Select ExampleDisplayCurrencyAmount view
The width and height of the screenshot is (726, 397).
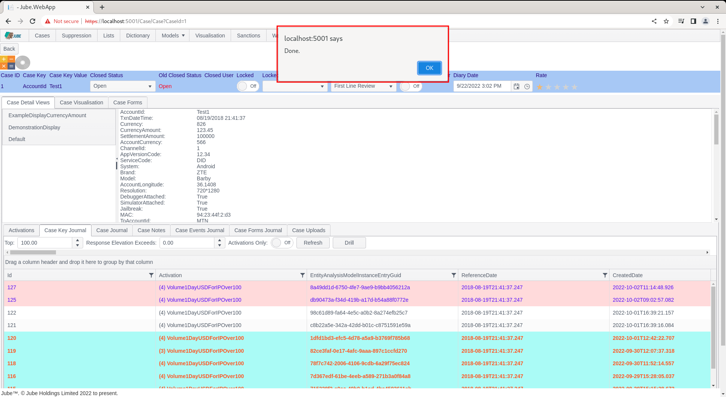(x=59, y=115)
